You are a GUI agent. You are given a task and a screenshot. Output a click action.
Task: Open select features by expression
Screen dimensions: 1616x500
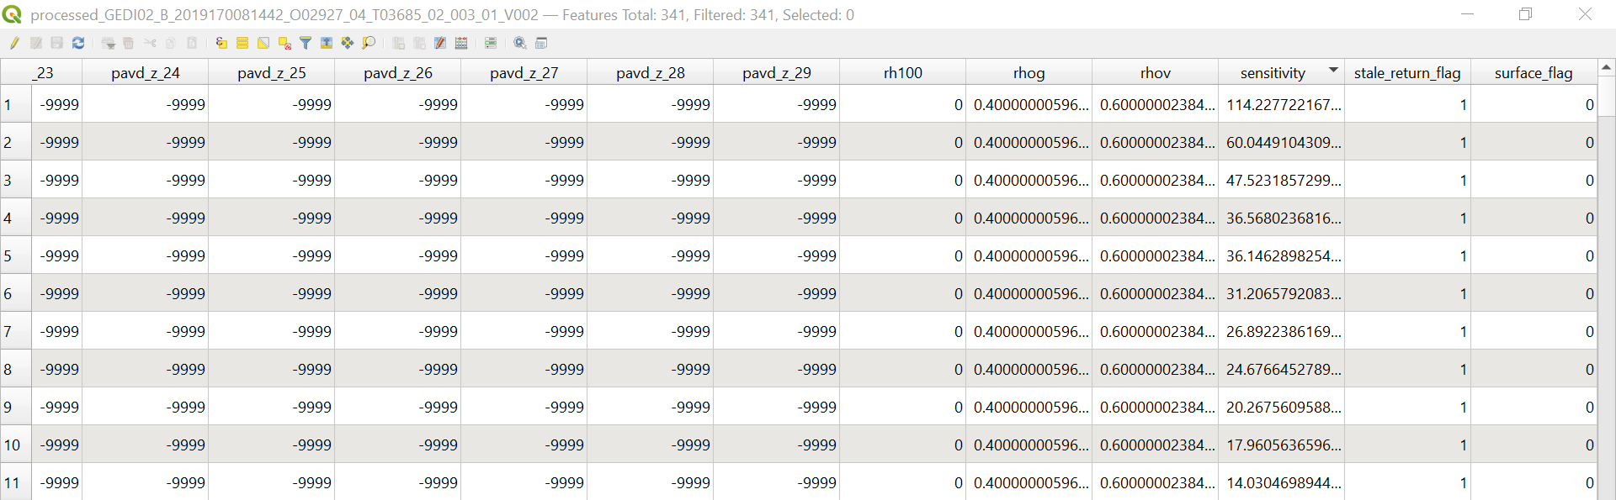click(221, 43)
